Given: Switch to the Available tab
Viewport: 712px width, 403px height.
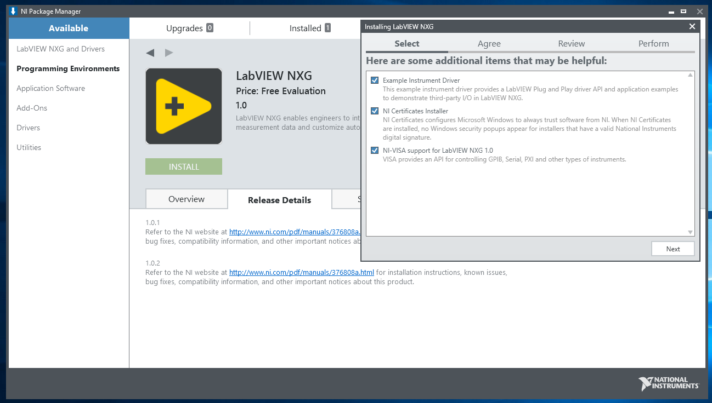Looking at the screenshot, I should click(x=69, y=28).
